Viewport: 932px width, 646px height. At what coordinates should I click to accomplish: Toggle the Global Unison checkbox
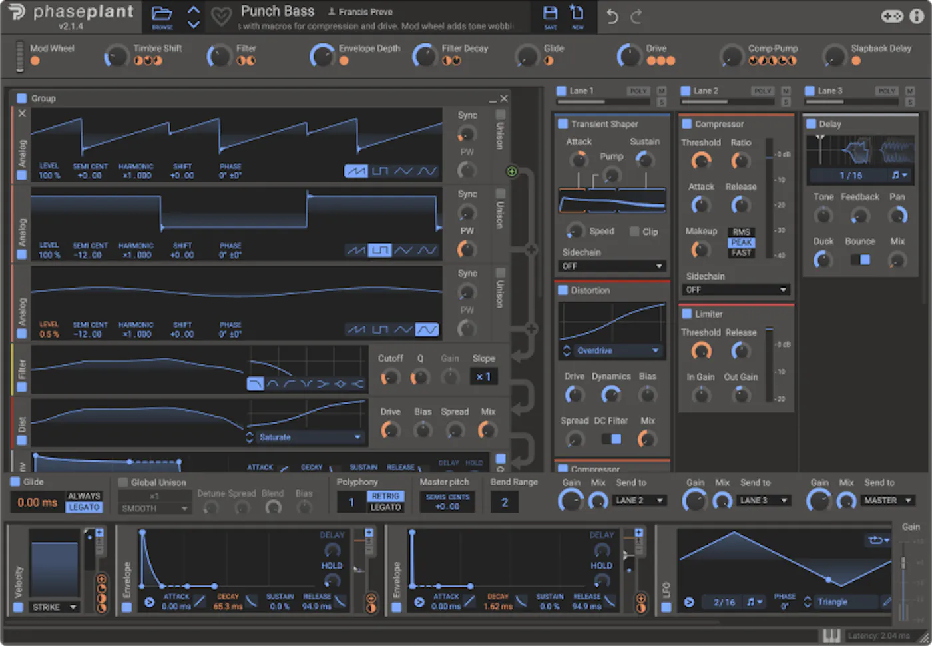click(123, 482)
